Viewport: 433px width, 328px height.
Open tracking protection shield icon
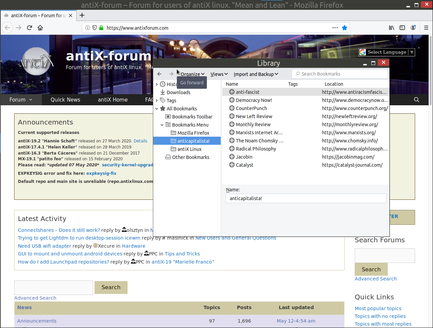94,28
